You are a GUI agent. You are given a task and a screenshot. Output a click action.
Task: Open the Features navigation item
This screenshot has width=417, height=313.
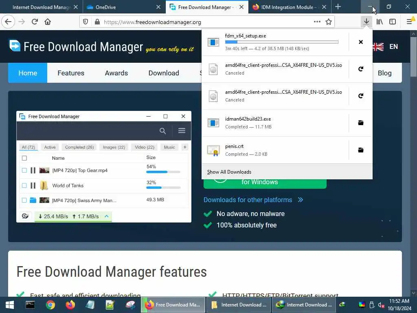tap(71, 73)
